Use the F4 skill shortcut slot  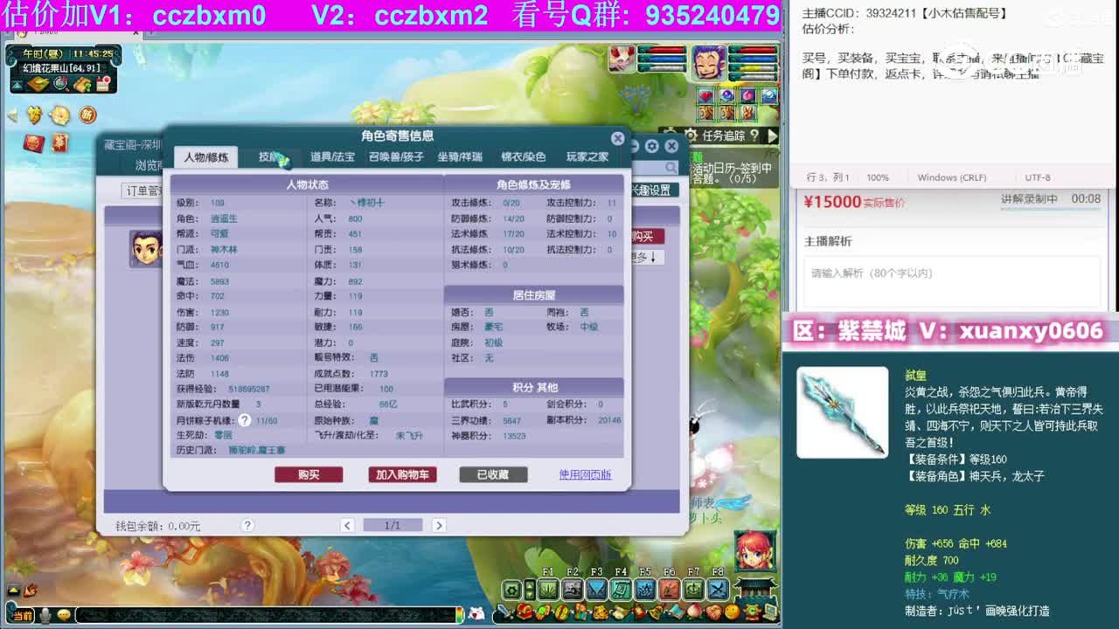[x=621, y=590]
